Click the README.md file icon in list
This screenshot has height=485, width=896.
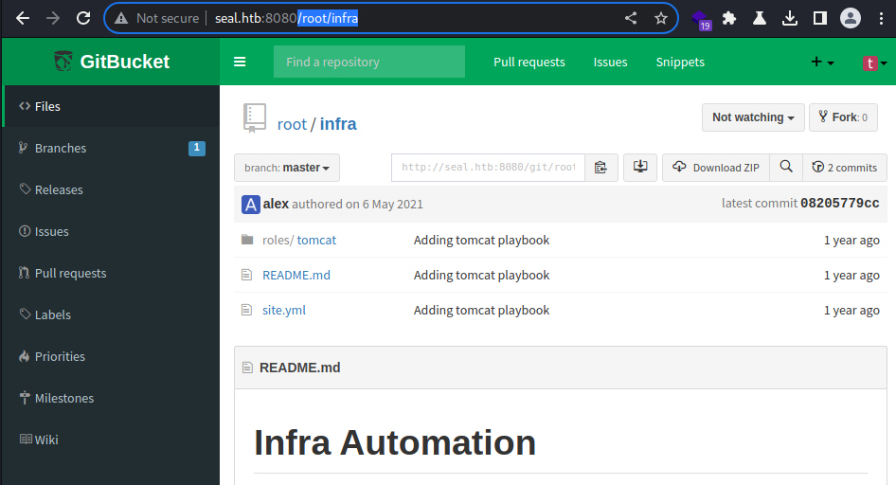(246, 275)
